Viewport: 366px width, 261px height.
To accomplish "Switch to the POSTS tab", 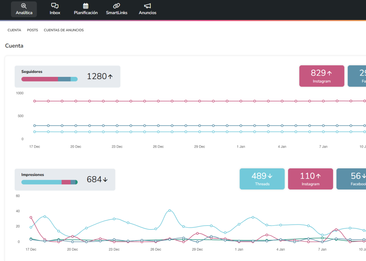I will (33, 30).
